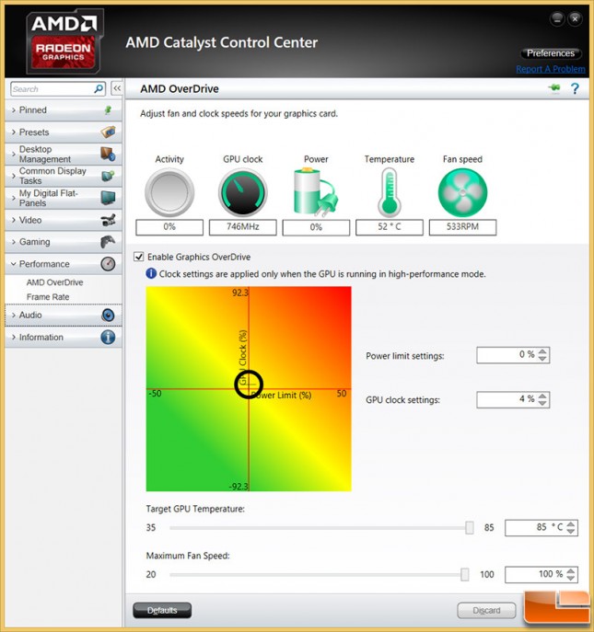The width and height of the screenshot is (594, 632).
Task: Click the Target GPU Temperature slider handle
Action: tap(470, 528)
